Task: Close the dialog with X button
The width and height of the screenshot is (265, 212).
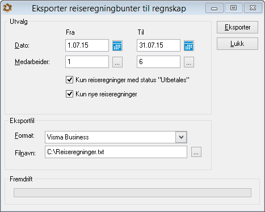Action: 253,8
